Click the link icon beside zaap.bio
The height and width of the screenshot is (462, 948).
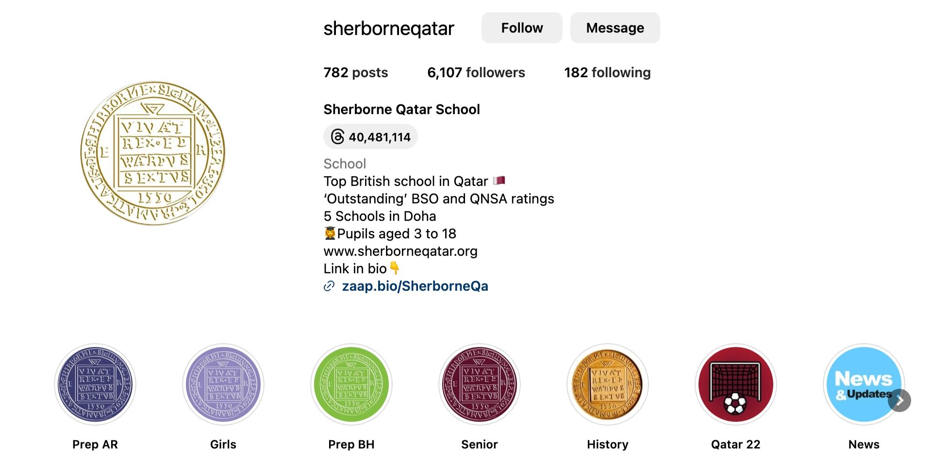(x=329, y=286)
